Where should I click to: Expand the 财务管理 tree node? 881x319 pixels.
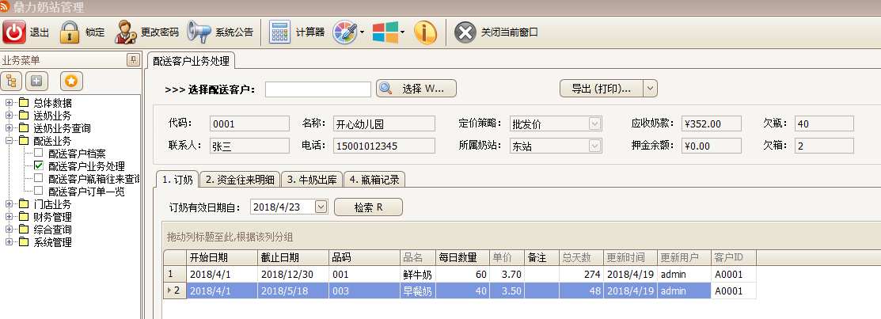[x=9, y=217]
